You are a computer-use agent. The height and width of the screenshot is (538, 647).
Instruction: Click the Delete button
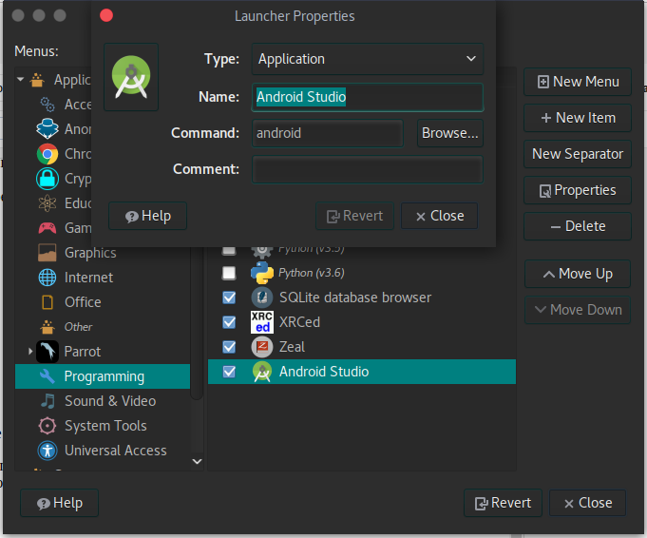click(578, 226)
